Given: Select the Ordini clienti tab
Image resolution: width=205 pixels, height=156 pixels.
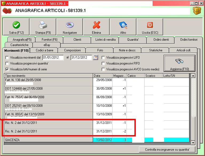Looking at the screenshot, I should click(x=161, y=40).
